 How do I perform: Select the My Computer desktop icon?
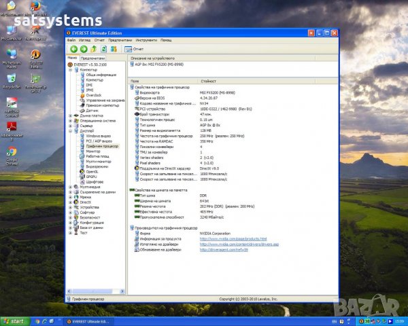pyautogui.click(x=12, y=30)
